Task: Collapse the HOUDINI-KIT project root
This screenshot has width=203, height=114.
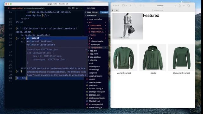Action: tap(85, 16)
